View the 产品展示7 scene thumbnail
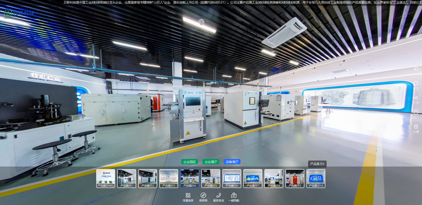422x205 pixels. click(253, 179)
